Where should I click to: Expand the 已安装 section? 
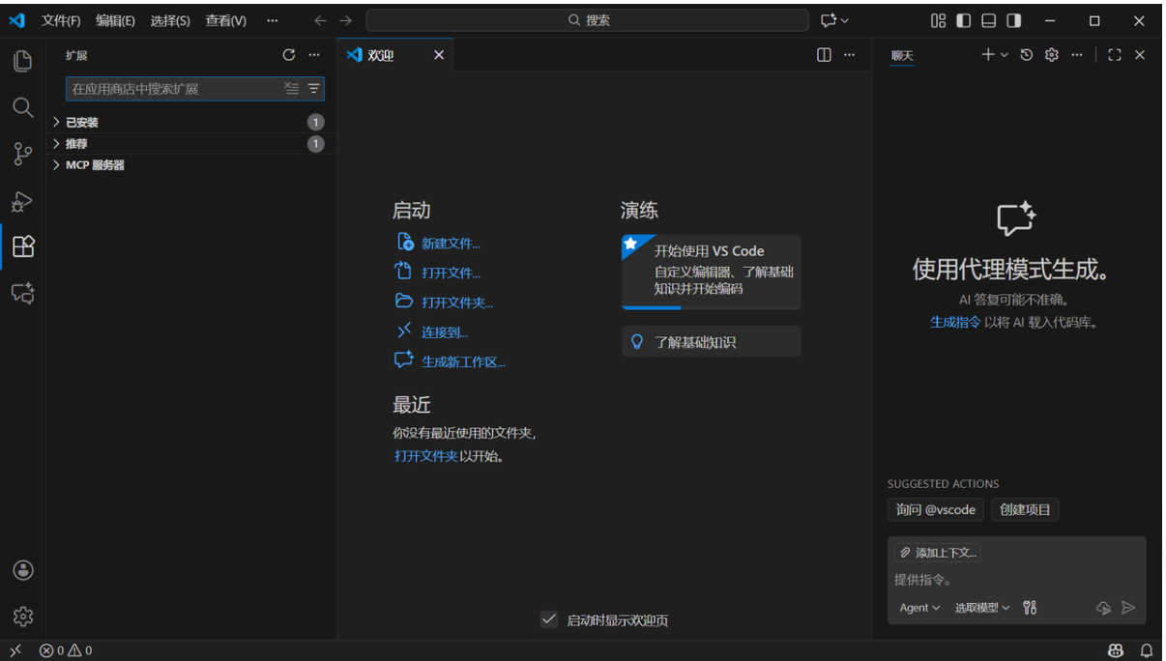(191, 122)
